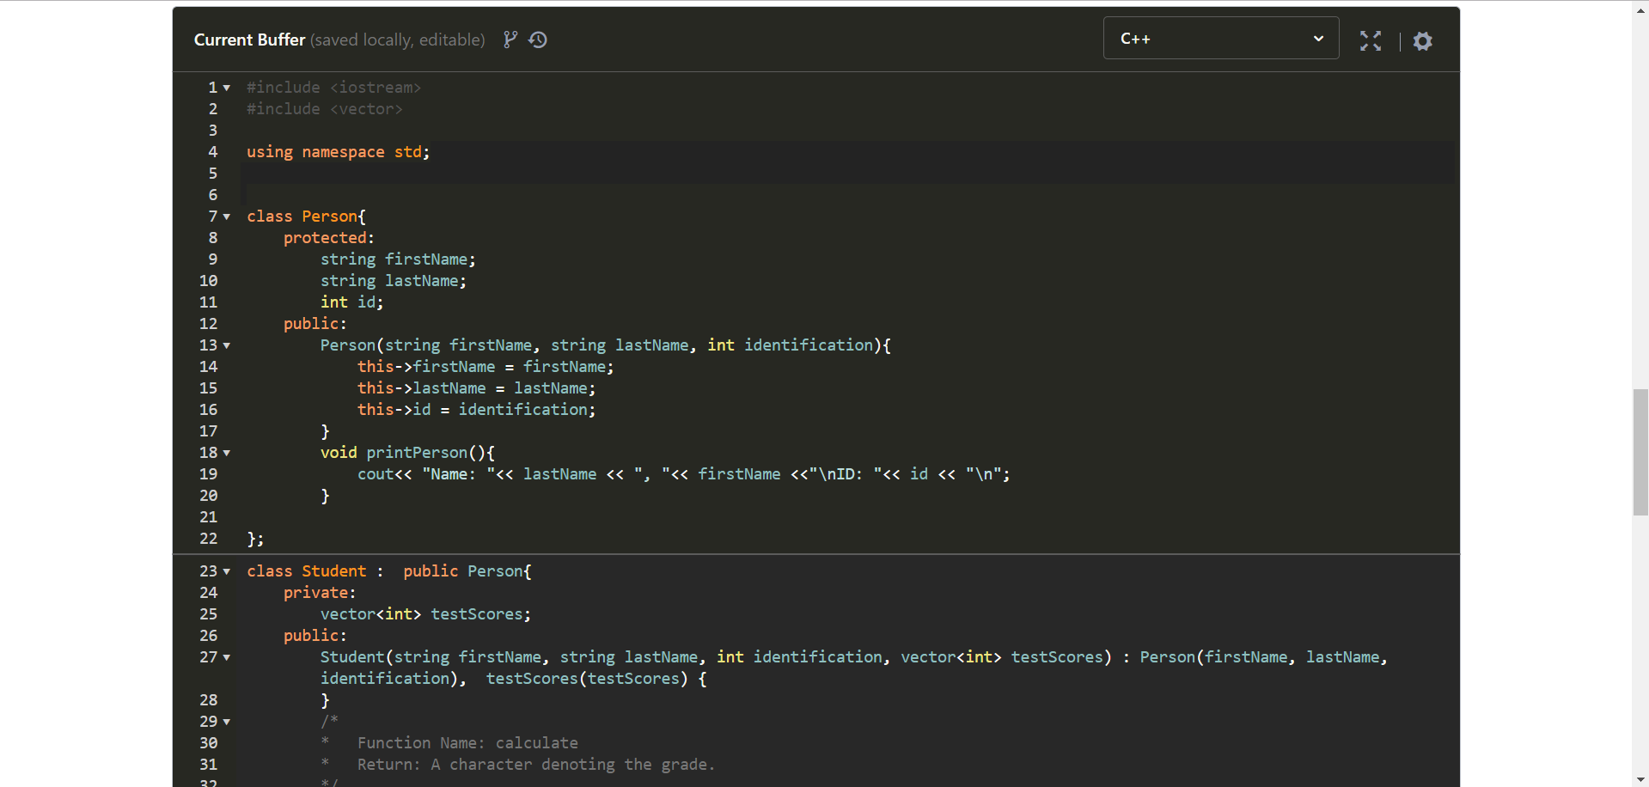The image size is (1649, 787).
Task: Click 'Return: A character denoting the grade.' comment
Action: 536,765
